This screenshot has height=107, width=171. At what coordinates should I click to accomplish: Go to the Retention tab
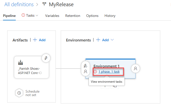point(72,16)
